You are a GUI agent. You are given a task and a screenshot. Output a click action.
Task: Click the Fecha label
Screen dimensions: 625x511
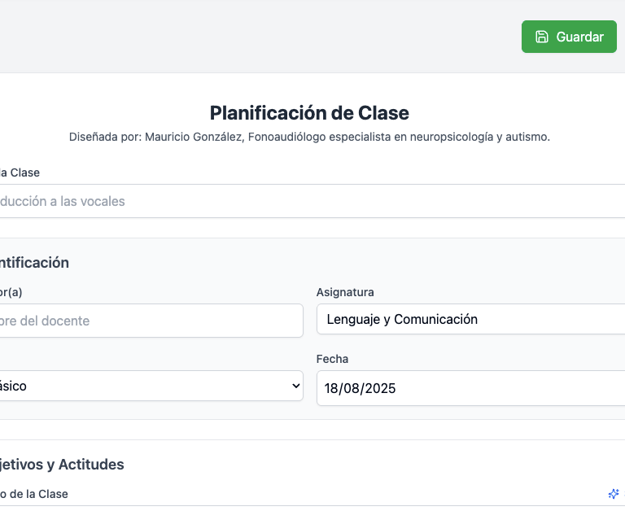[x=332, y=359]
